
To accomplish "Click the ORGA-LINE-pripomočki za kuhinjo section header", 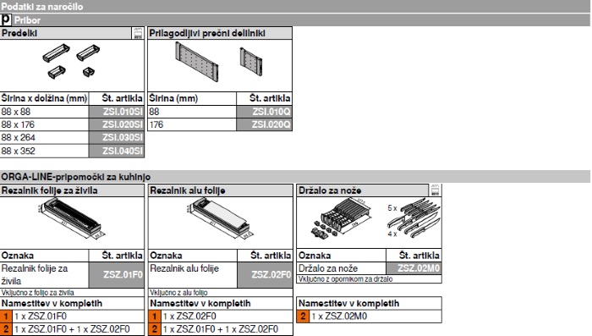I will point(295,177).
